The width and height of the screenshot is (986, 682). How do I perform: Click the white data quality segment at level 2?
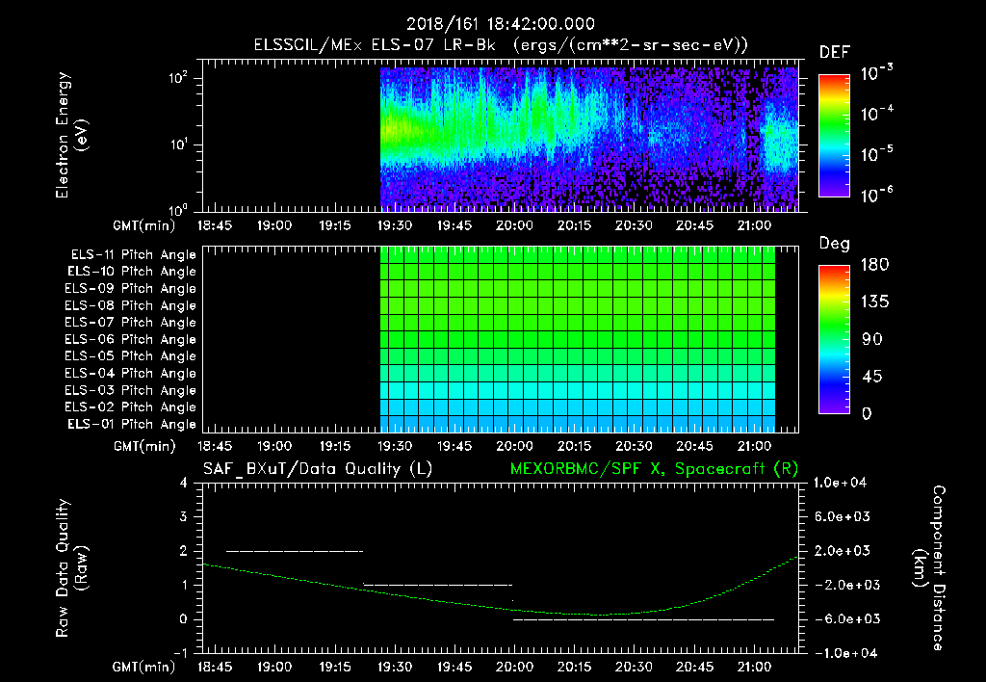295,551
